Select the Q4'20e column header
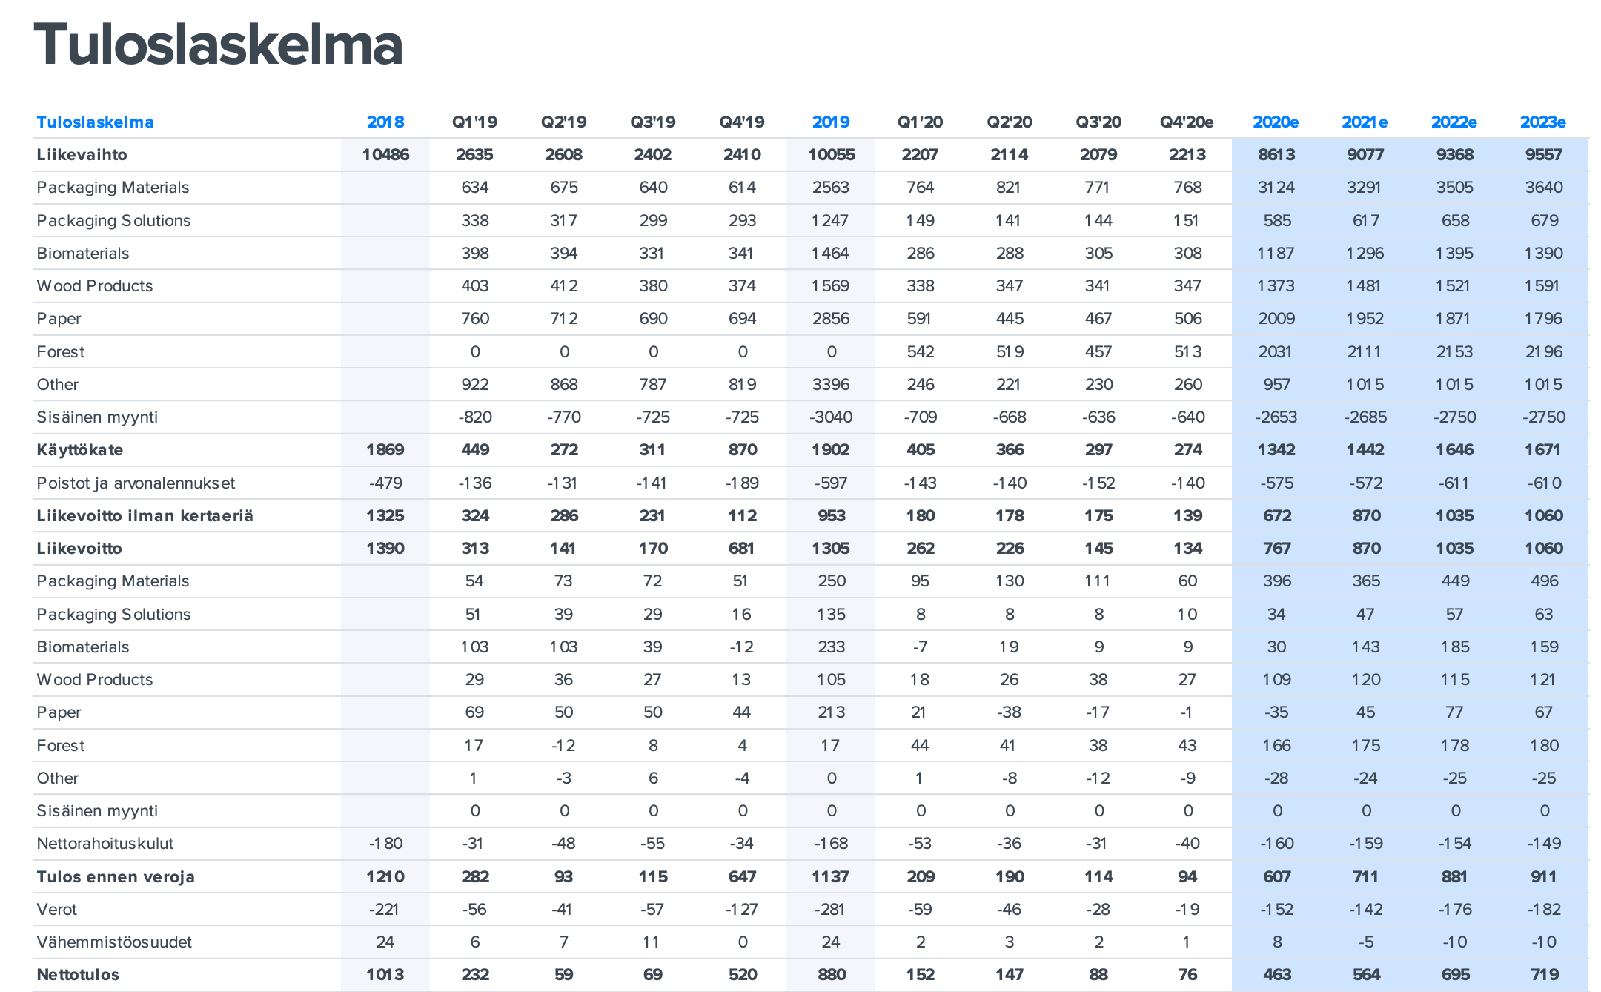1601x992 pixels. coord(1187,122)
